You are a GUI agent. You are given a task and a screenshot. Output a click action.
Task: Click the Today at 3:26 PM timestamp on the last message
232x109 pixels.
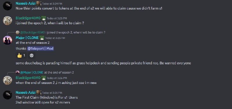52,93
